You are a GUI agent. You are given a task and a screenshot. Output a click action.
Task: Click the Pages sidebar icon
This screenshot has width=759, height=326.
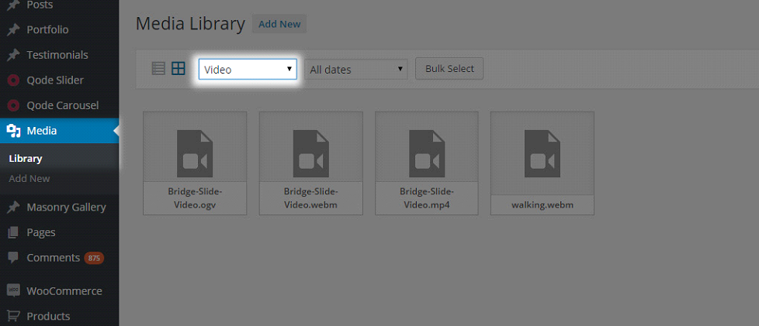13,232
